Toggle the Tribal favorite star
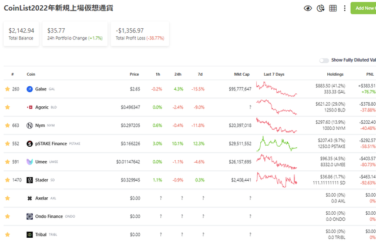The height and width of the screenshot is (243, 376). [x=8, y=235]
